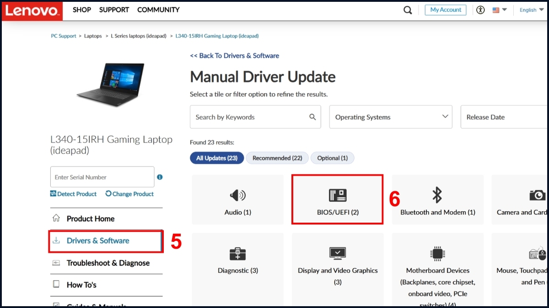Select the Bluetooth and Modem tile

click(437, 200)
